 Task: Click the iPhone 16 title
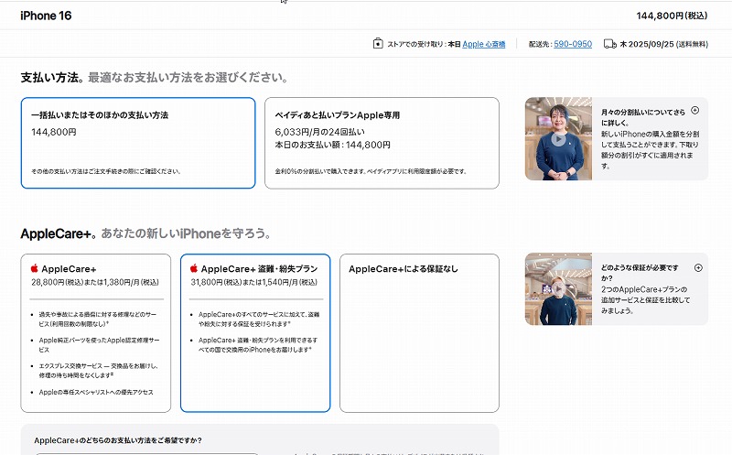46,16
